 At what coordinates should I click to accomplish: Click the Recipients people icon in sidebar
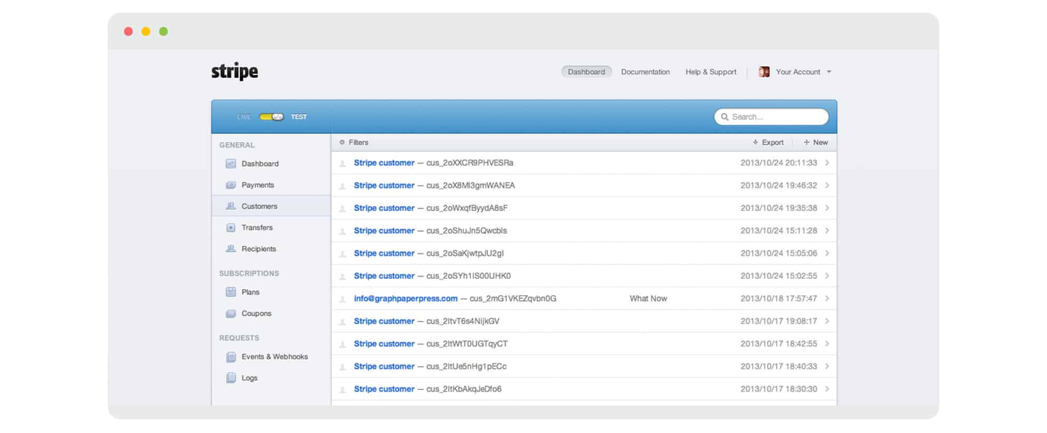[231, 249]
